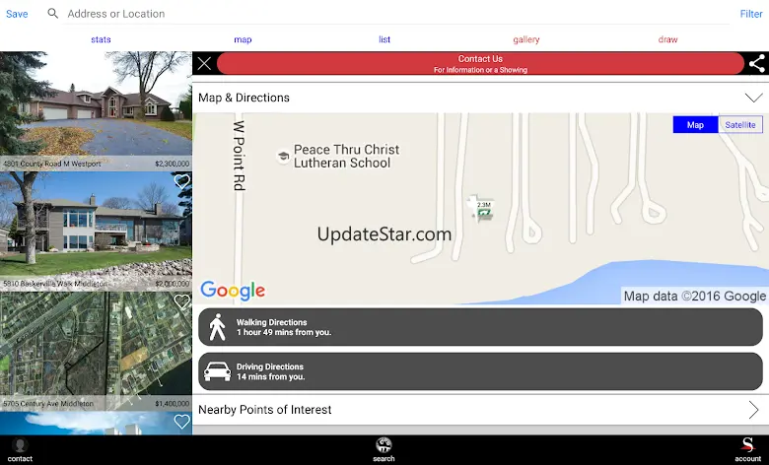
Task: Open the Filter options
Action: [x=751, y=14]
